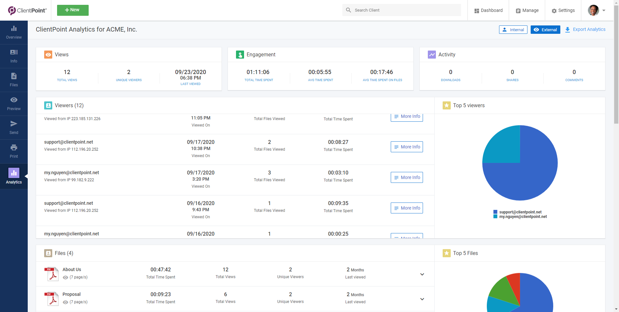Click the ClientPoint logo

pos(27,10)
